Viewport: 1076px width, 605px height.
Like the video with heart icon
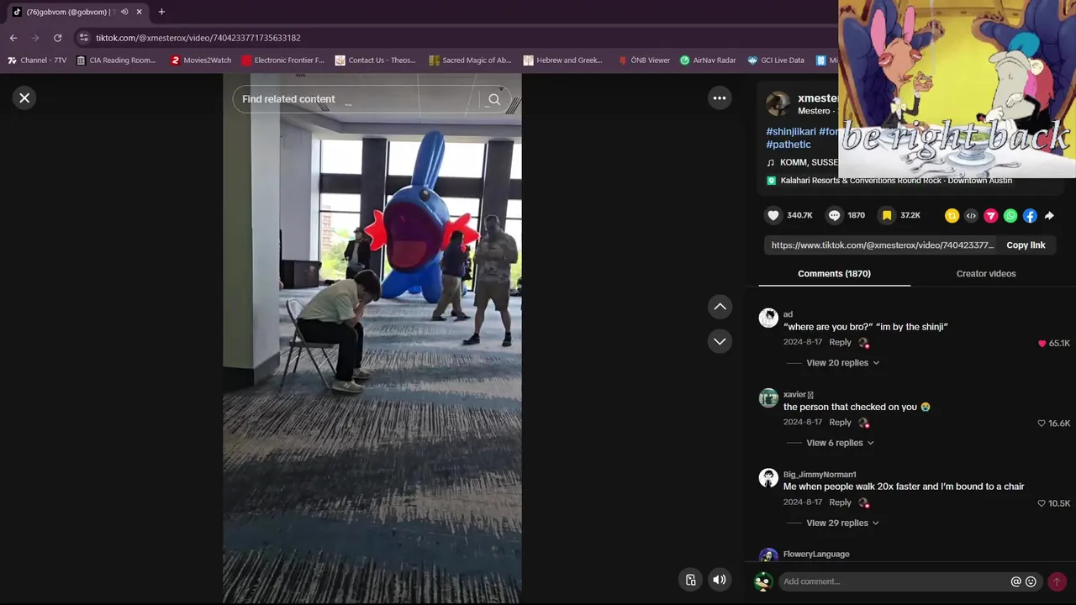click(x=773, y=215)
